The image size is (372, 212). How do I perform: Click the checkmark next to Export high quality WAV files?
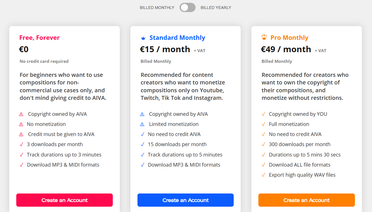(x=263, y=175)
